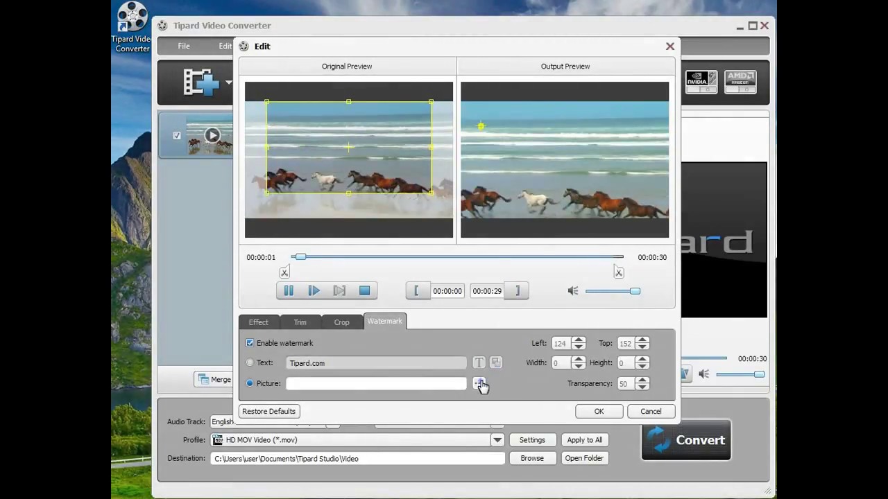The image size is (888, 499).
Task: Click the watermark Text input field
Action: (377, 363)
